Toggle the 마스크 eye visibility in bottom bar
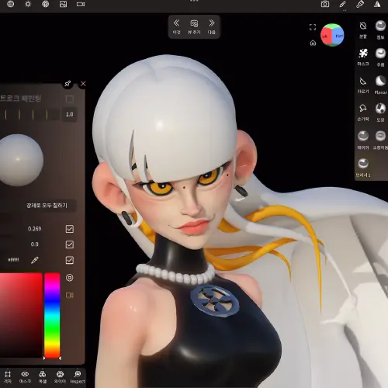Screen dimensions: 388x388 coord(25,376)
